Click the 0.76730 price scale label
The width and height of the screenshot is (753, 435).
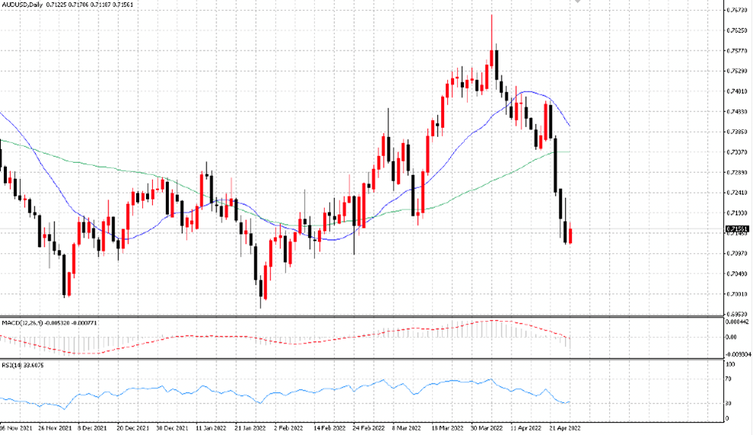coord(737,10)
